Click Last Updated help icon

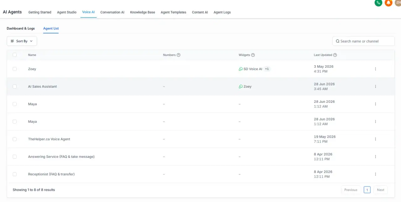pyautogui.click(x=335, y=55)
